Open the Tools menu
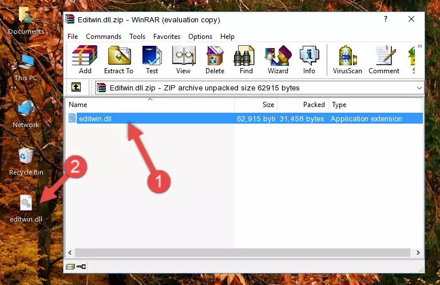 [137, 37]
